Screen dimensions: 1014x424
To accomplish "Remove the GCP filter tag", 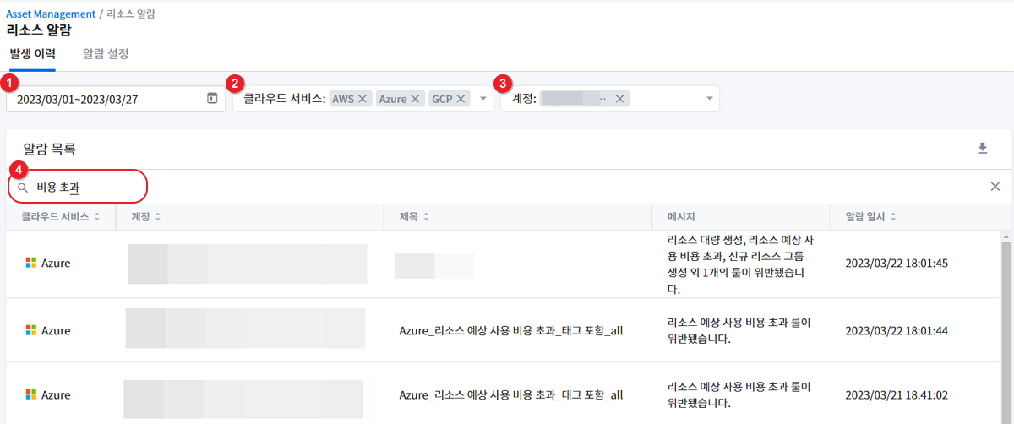I will coord(461,99).
